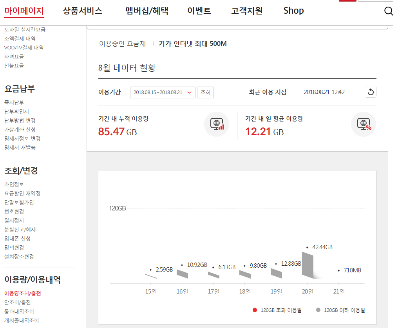Image resolution: width=398 pixels, height=328 pixels.
Task: Open the 고객지원 menu
Action: click(247, 11)
